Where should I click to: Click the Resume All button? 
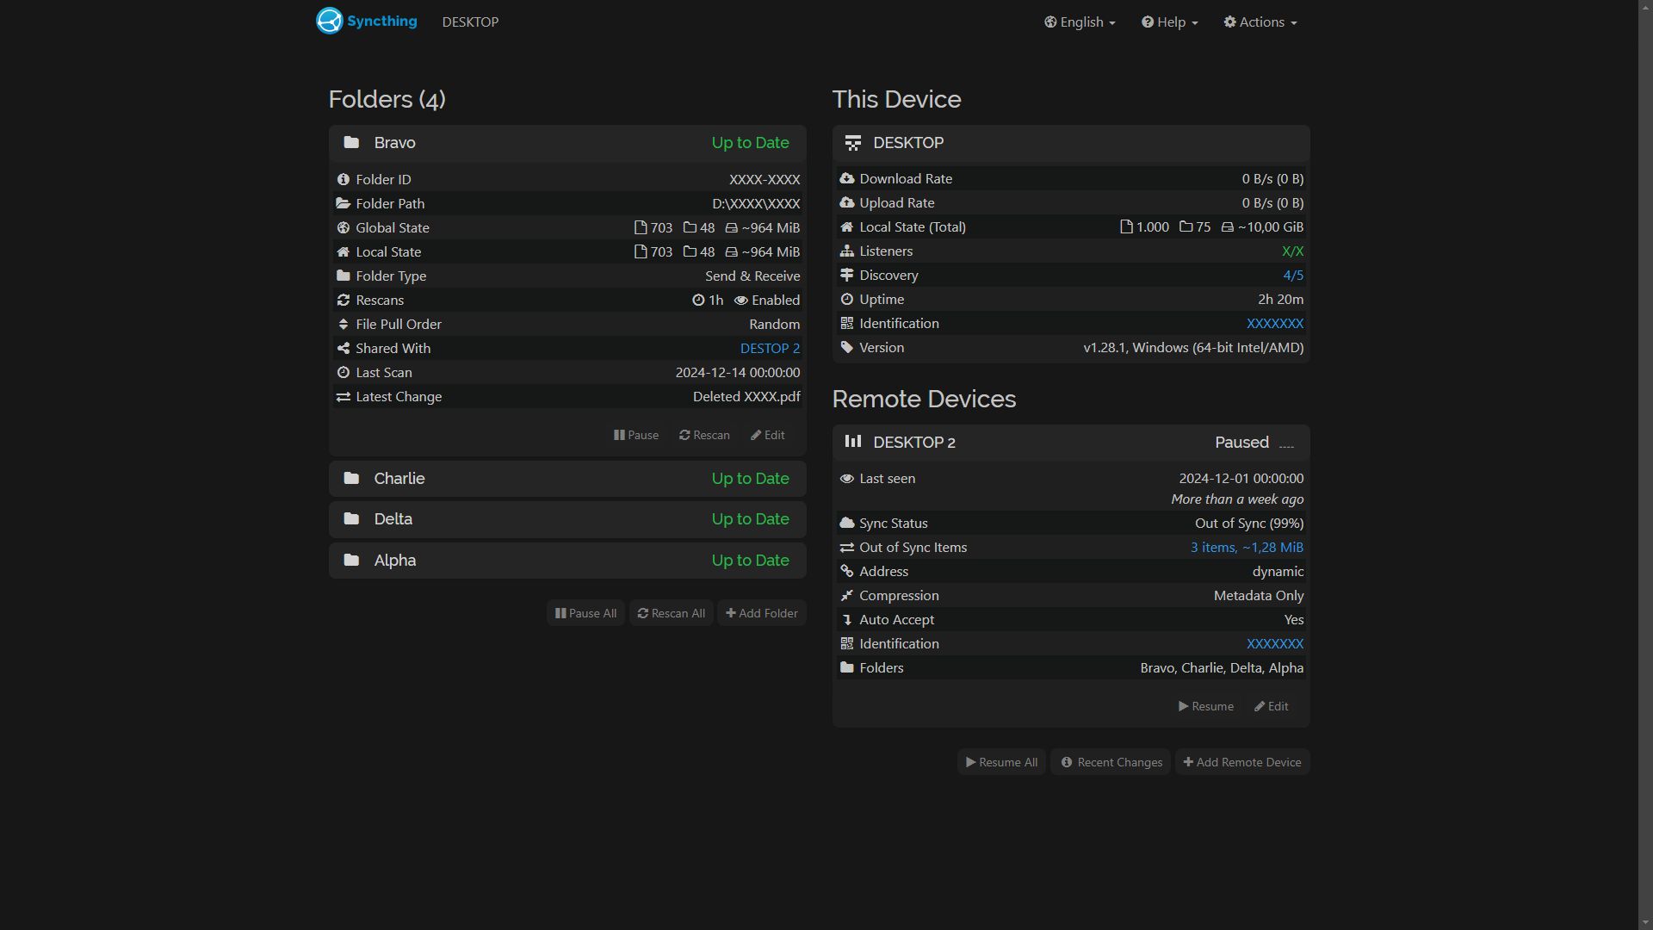(1001, 762)
